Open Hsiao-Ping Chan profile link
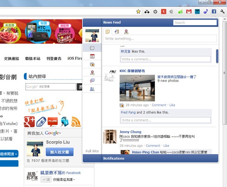Image resolution: width=227 pixels, height=187 pixels. pos(146,152)
